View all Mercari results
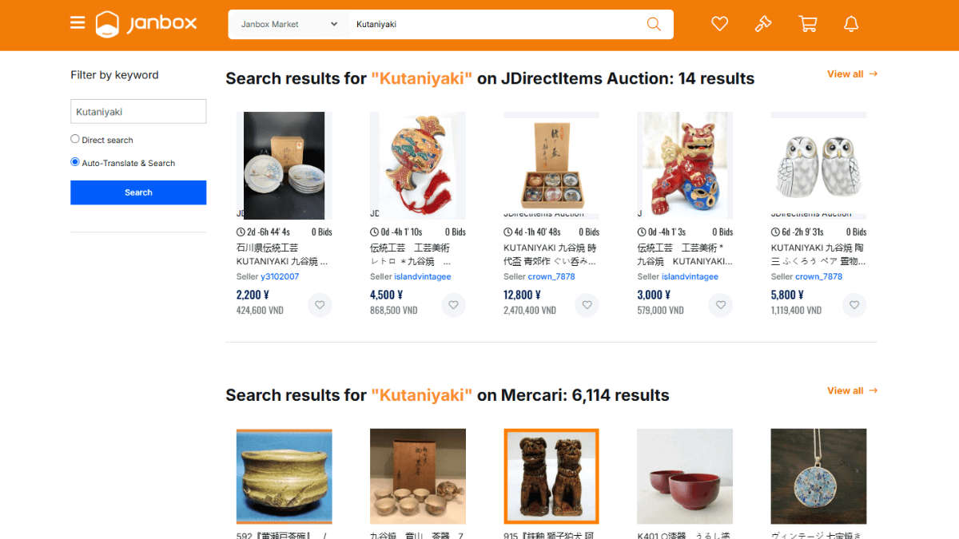 [852, 390]
